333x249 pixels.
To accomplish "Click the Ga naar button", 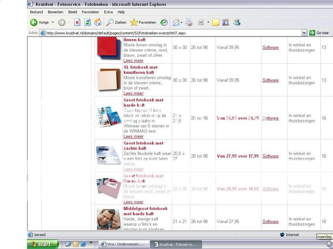I will (319, 33).
